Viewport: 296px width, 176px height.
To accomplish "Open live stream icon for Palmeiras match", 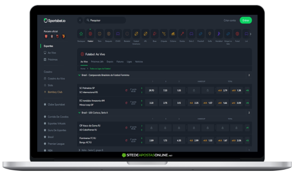I will pos(126,90).
